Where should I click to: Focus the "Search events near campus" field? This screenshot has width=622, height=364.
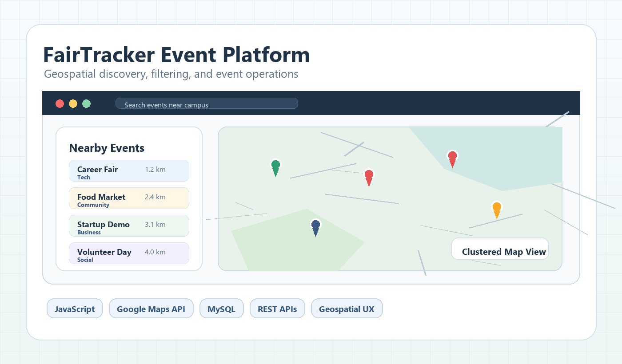(x=207, y=103)
